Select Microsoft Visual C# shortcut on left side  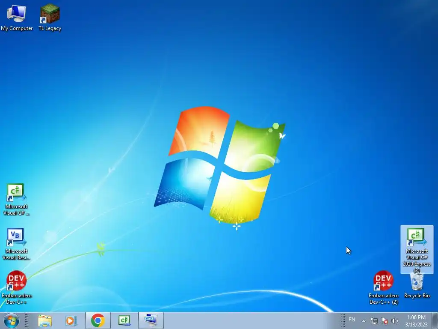[x=17, y=200]
